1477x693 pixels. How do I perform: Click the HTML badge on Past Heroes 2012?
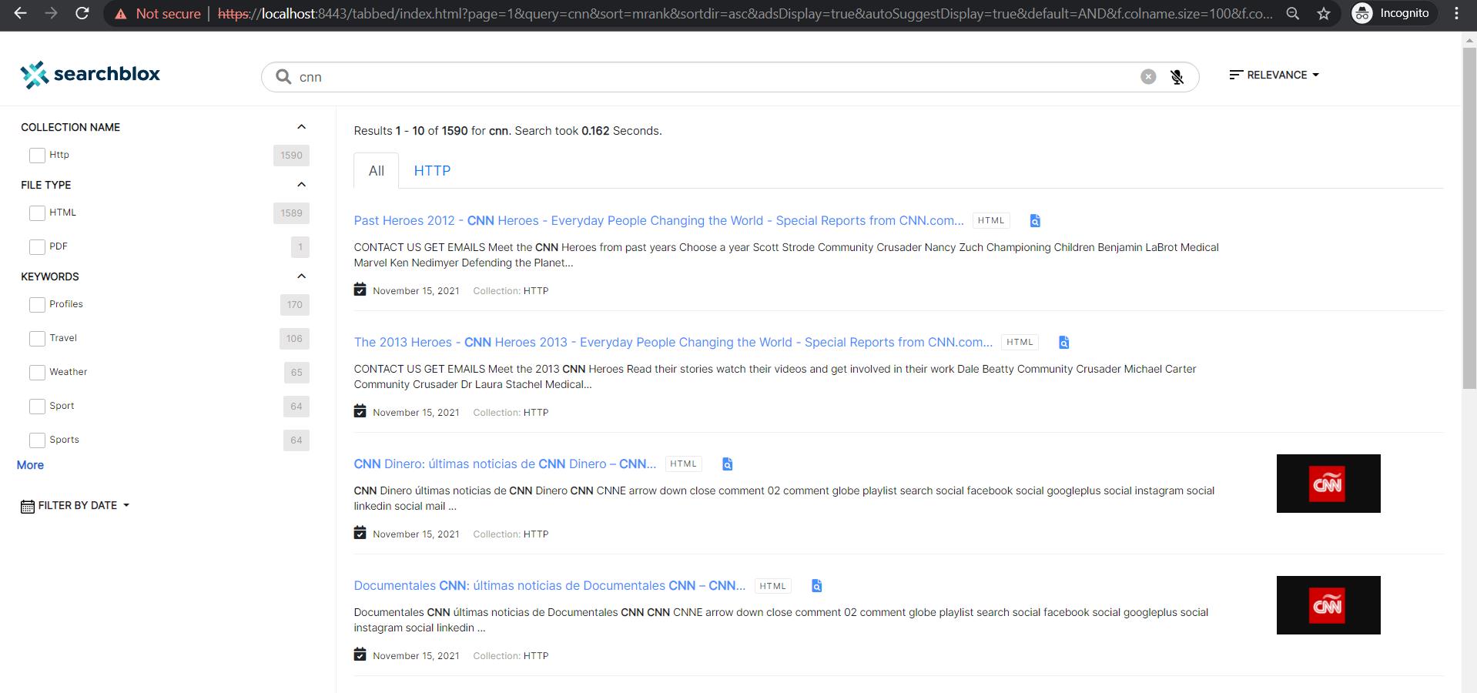pyautogui.click(x=991, y=221)
